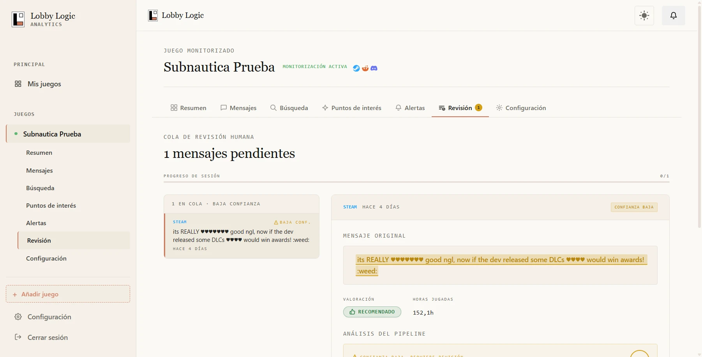Viewport: 702px width, 357px height.
Task: Switch to the Resumen tab
Action: point(189,108)
